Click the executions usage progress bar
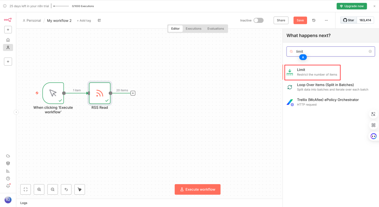 click(61, 6)
